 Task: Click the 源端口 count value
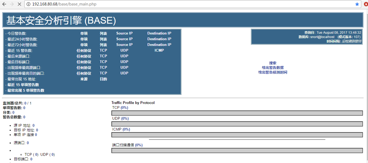(x=28, y=143)
